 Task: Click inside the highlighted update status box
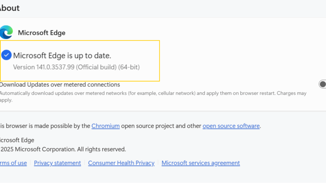(x=80, y=60)
